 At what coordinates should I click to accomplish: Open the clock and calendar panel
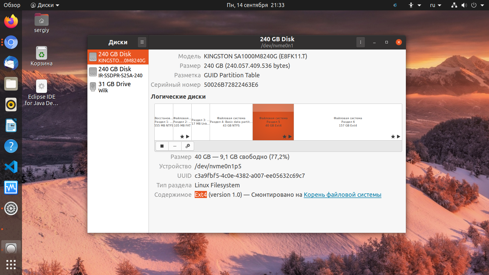[256, 5]
